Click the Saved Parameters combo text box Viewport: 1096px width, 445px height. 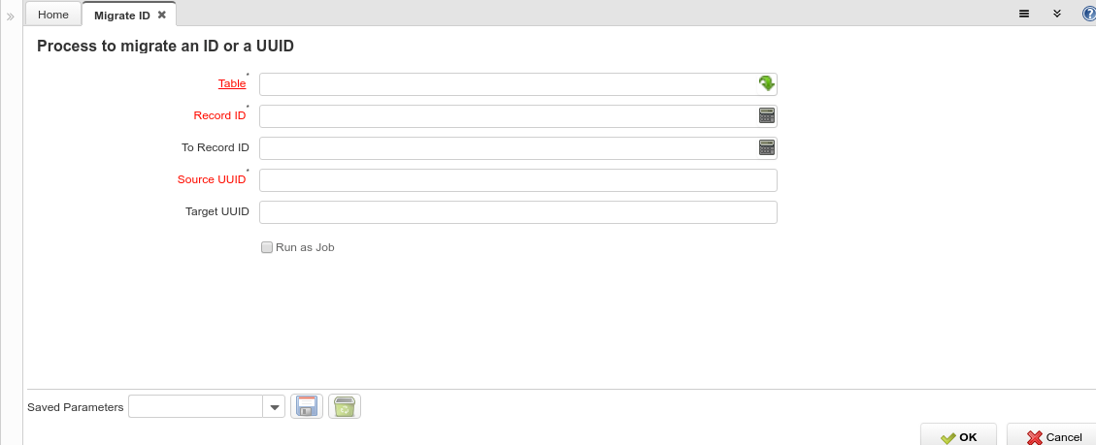pyautogui.click(x=196, y=406)
